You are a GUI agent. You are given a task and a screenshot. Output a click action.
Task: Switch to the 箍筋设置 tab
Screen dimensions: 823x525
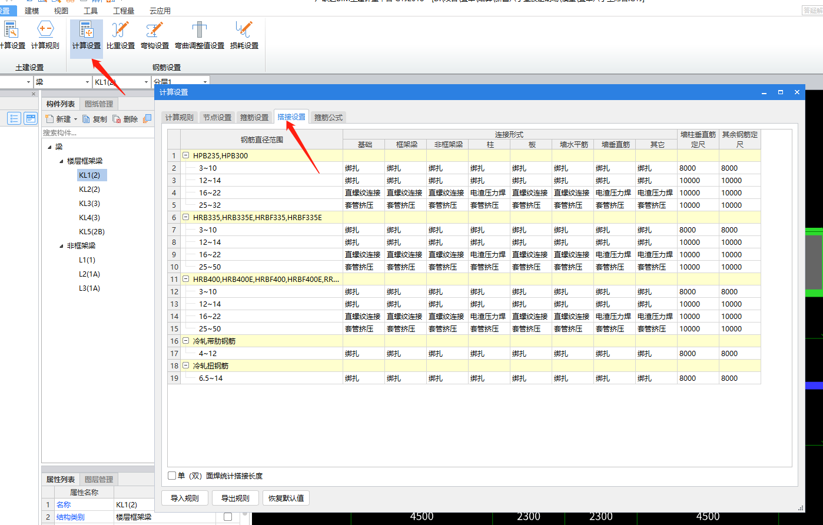point(254,117)
